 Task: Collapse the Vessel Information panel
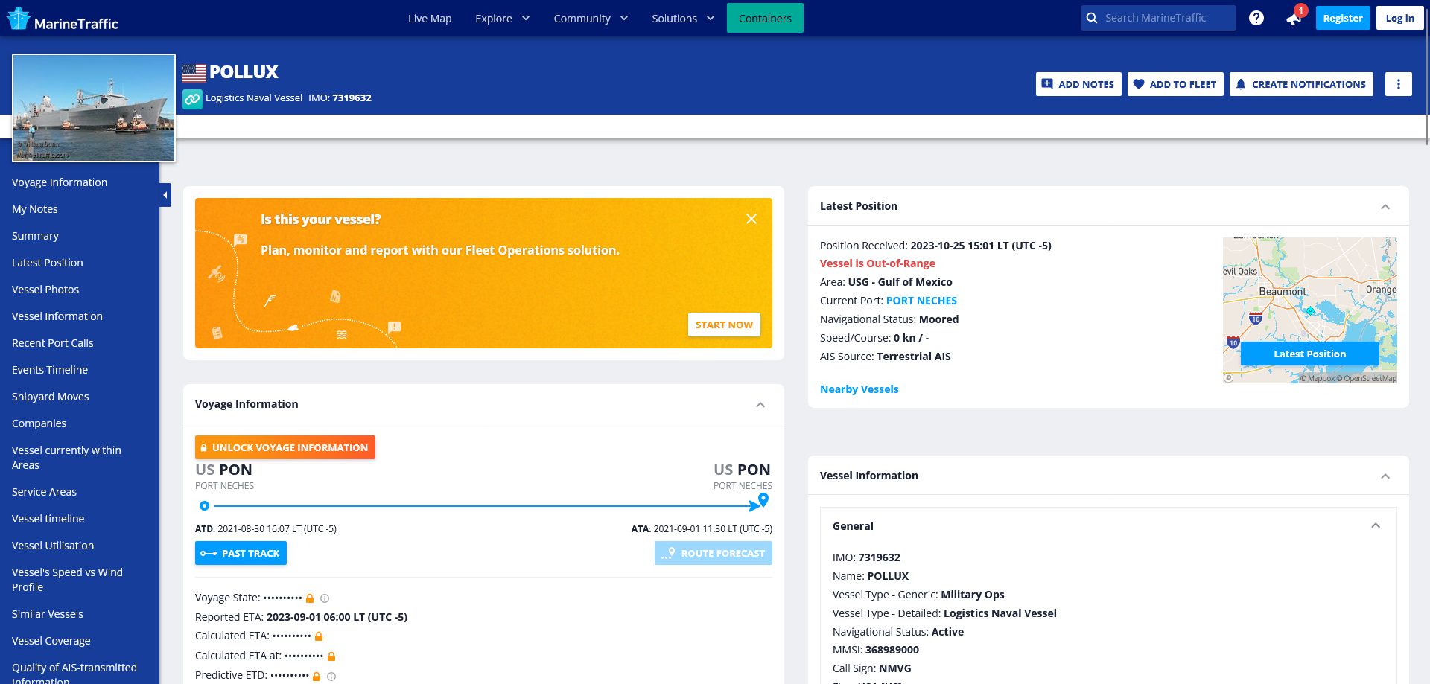pyautogui.click(x=1385, y=476)
